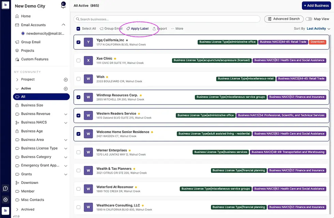The width and height of the screenshot is (334, 218).
Task: Collapse the Email Accounts section chevron
Action: click(63, 25)
